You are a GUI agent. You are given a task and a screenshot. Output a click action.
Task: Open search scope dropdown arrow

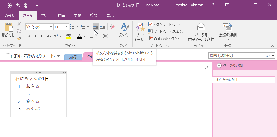(273, 56)
